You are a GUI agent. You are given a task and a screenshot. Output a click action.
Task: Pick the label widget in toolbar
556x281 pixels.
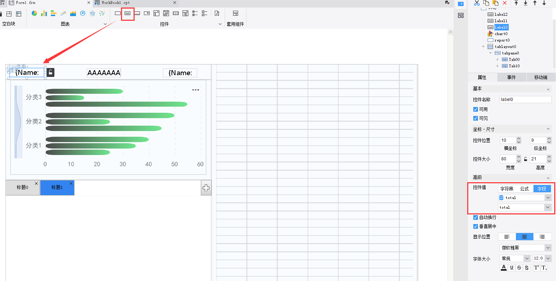coord(127,14)
